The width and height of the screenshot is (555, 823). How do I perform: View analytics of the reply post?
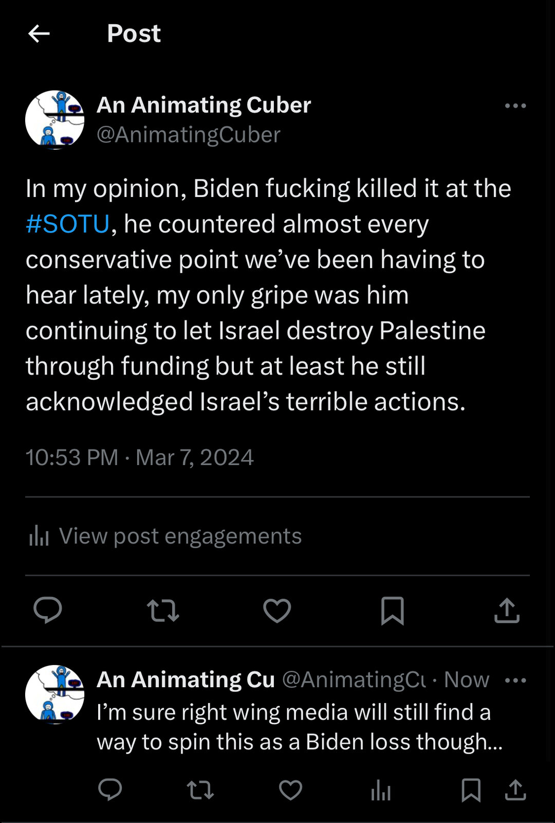[381, 790]
